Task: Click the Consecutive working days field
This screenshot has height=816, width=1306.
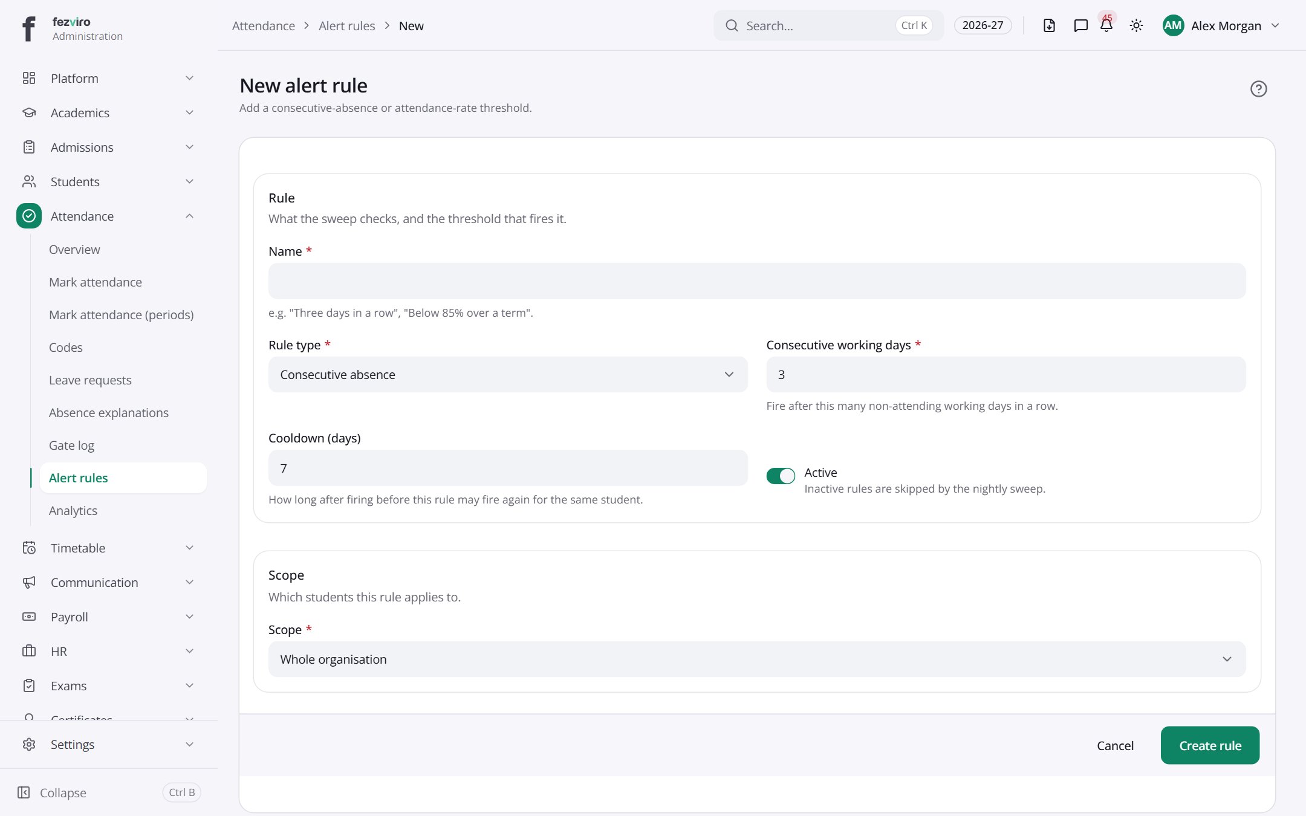Action: pyautogui.click(x=1006, y=374)
